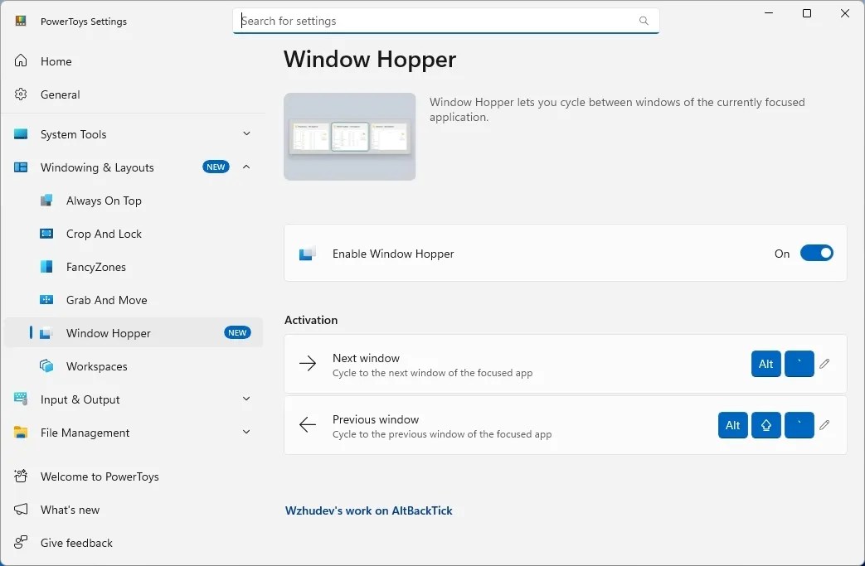Click the PowerToys app logo icon
This screenshot has width=865, height=566.
click(x=21, y=21)
